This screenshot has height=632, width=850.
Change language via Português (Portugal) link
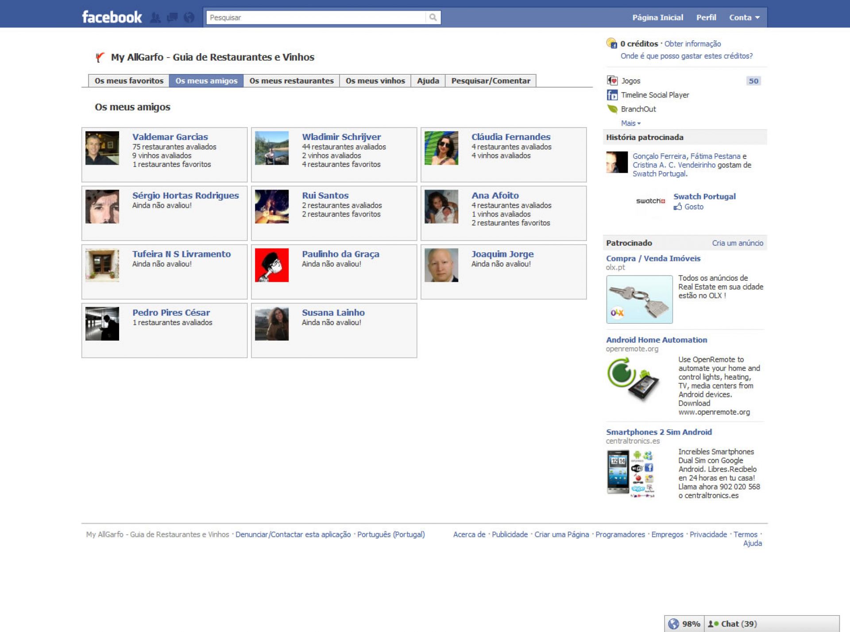click(x=391, y=535)
